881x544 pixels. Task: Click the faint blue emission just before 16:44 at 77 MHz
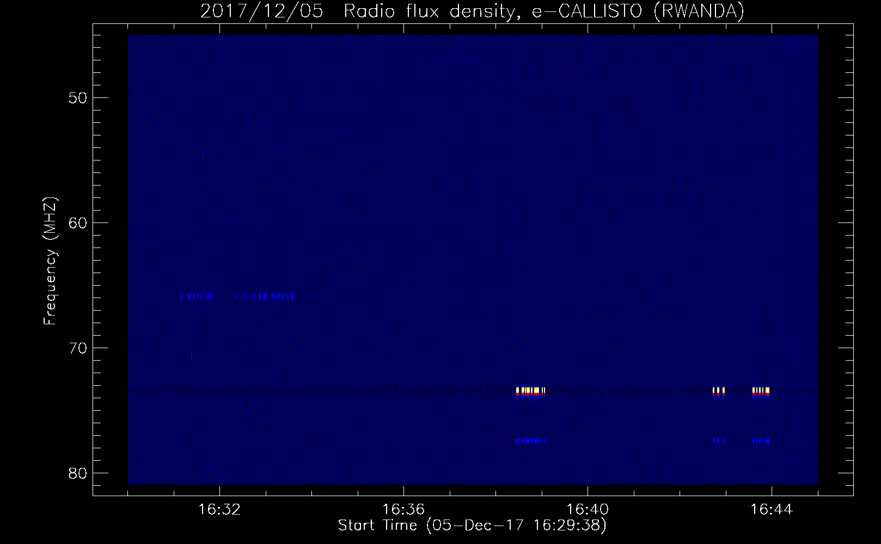click(x=761, y=441)
